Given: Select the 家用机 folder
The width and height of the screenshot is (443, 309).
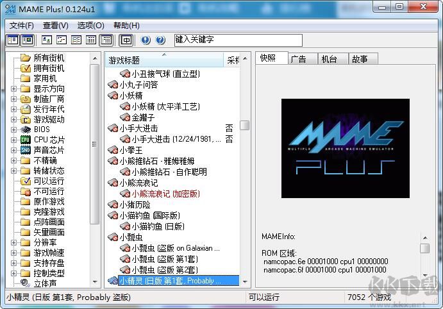Looking at the screenshot, I should pos(45,78).
